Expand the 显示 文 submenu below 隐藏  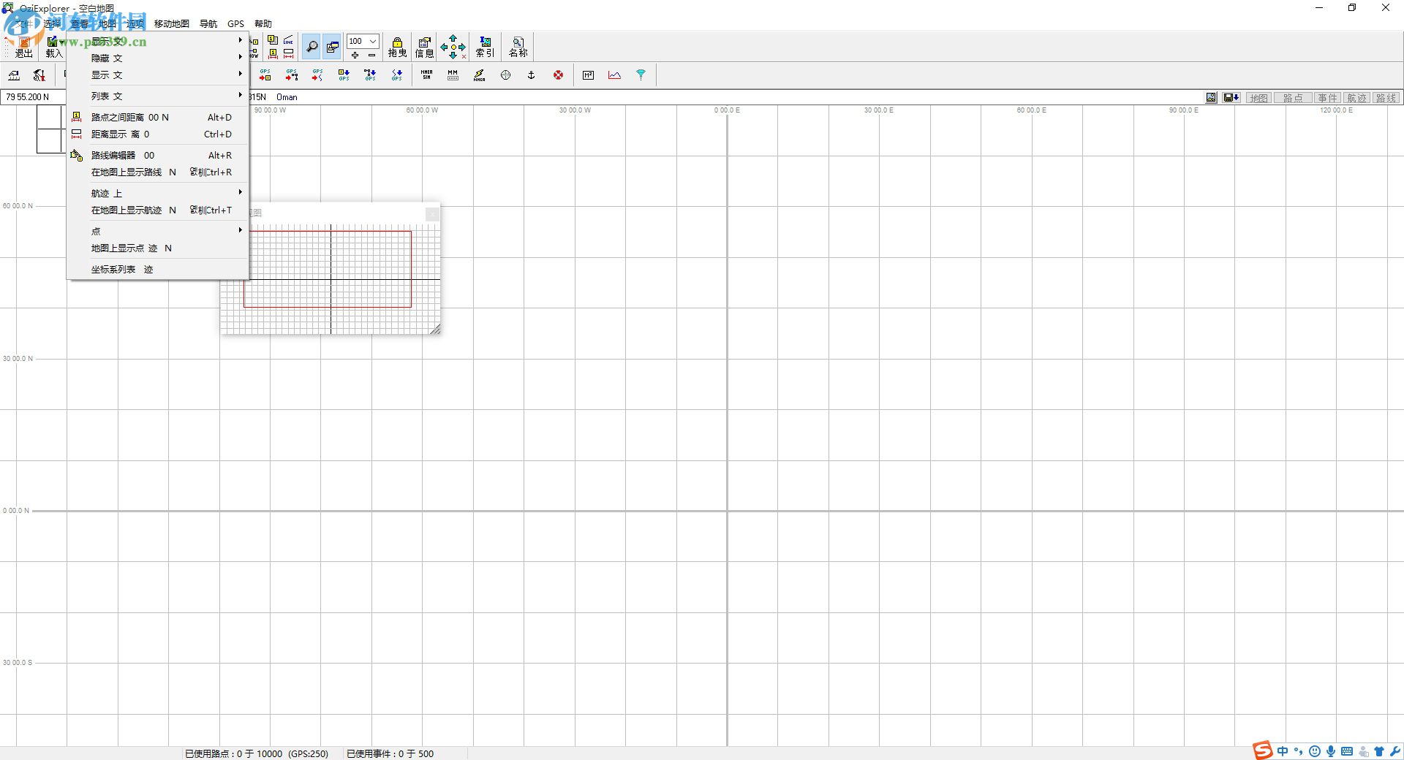point(158,75)
